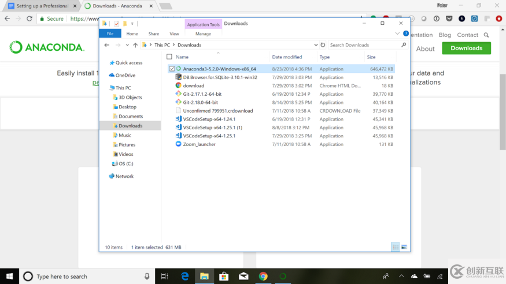
Task: Click the Properties quick access toolbar icon
Action: pos(116,24)
